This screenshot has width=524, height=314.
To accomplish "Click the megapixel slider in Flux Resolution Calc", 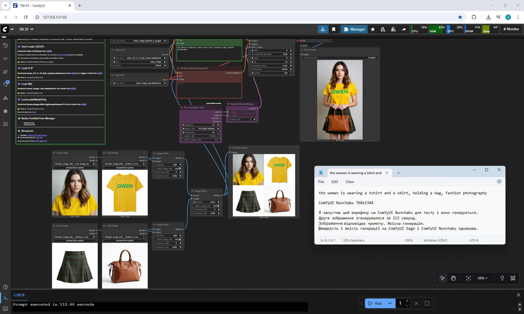I will pyautogui.click(x=201, y=125).
